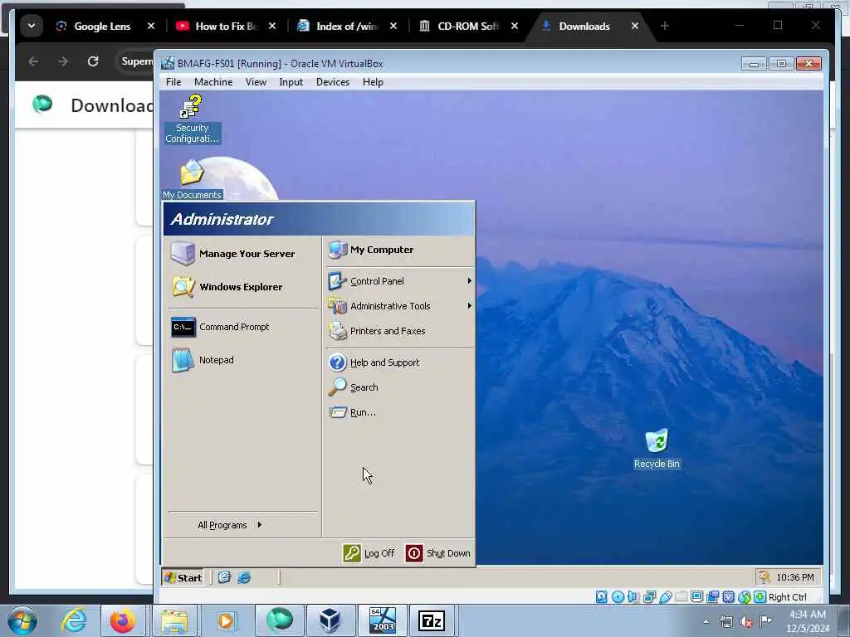
Task: Click the host Windows Start orb
Action: tap(22, 620)
